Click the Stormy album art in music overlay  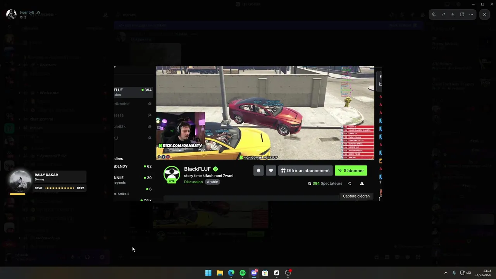click(20, 181)
